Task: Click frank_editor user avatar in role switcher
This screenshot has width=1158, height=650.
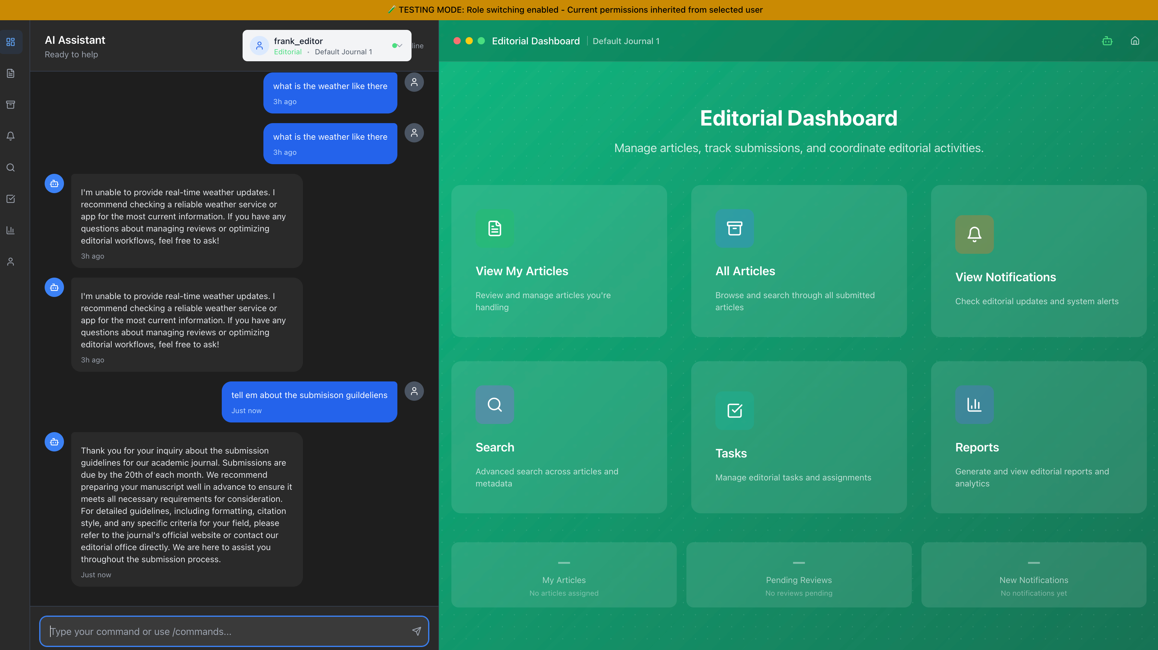Action: pos(259,45)
